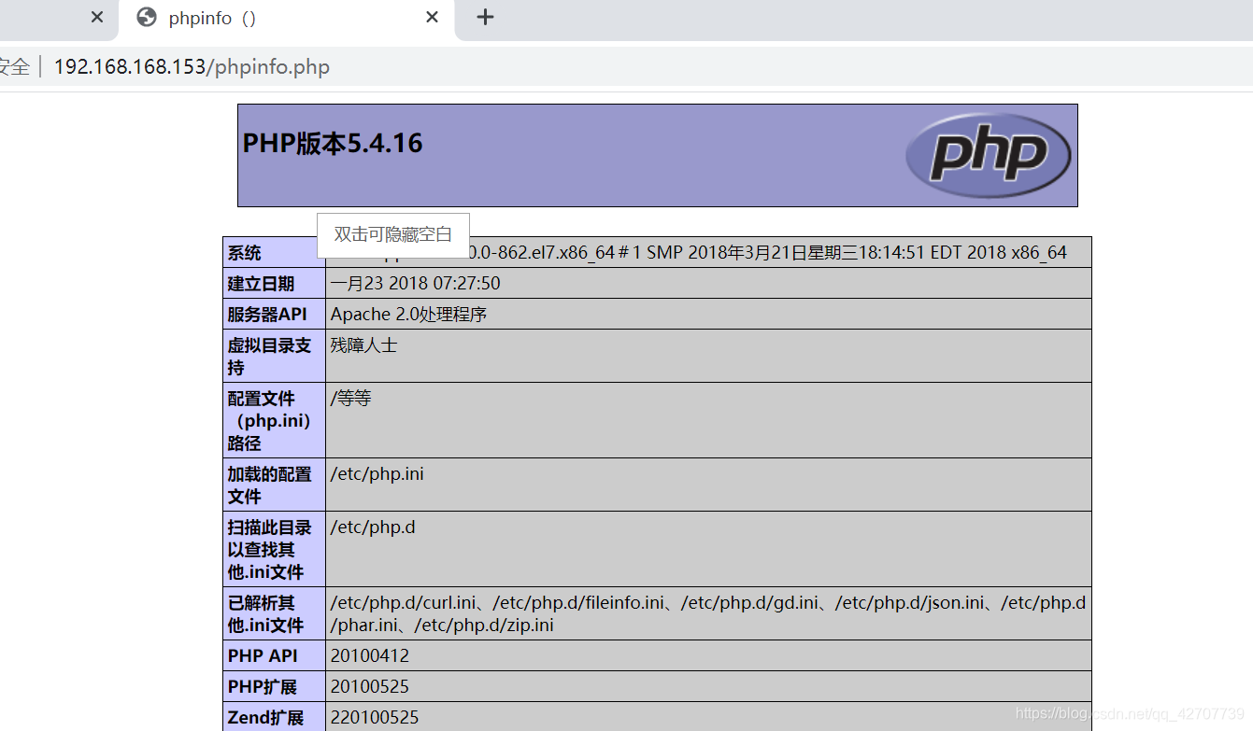Select the parsed ini files list value

(x=708, y=613)
